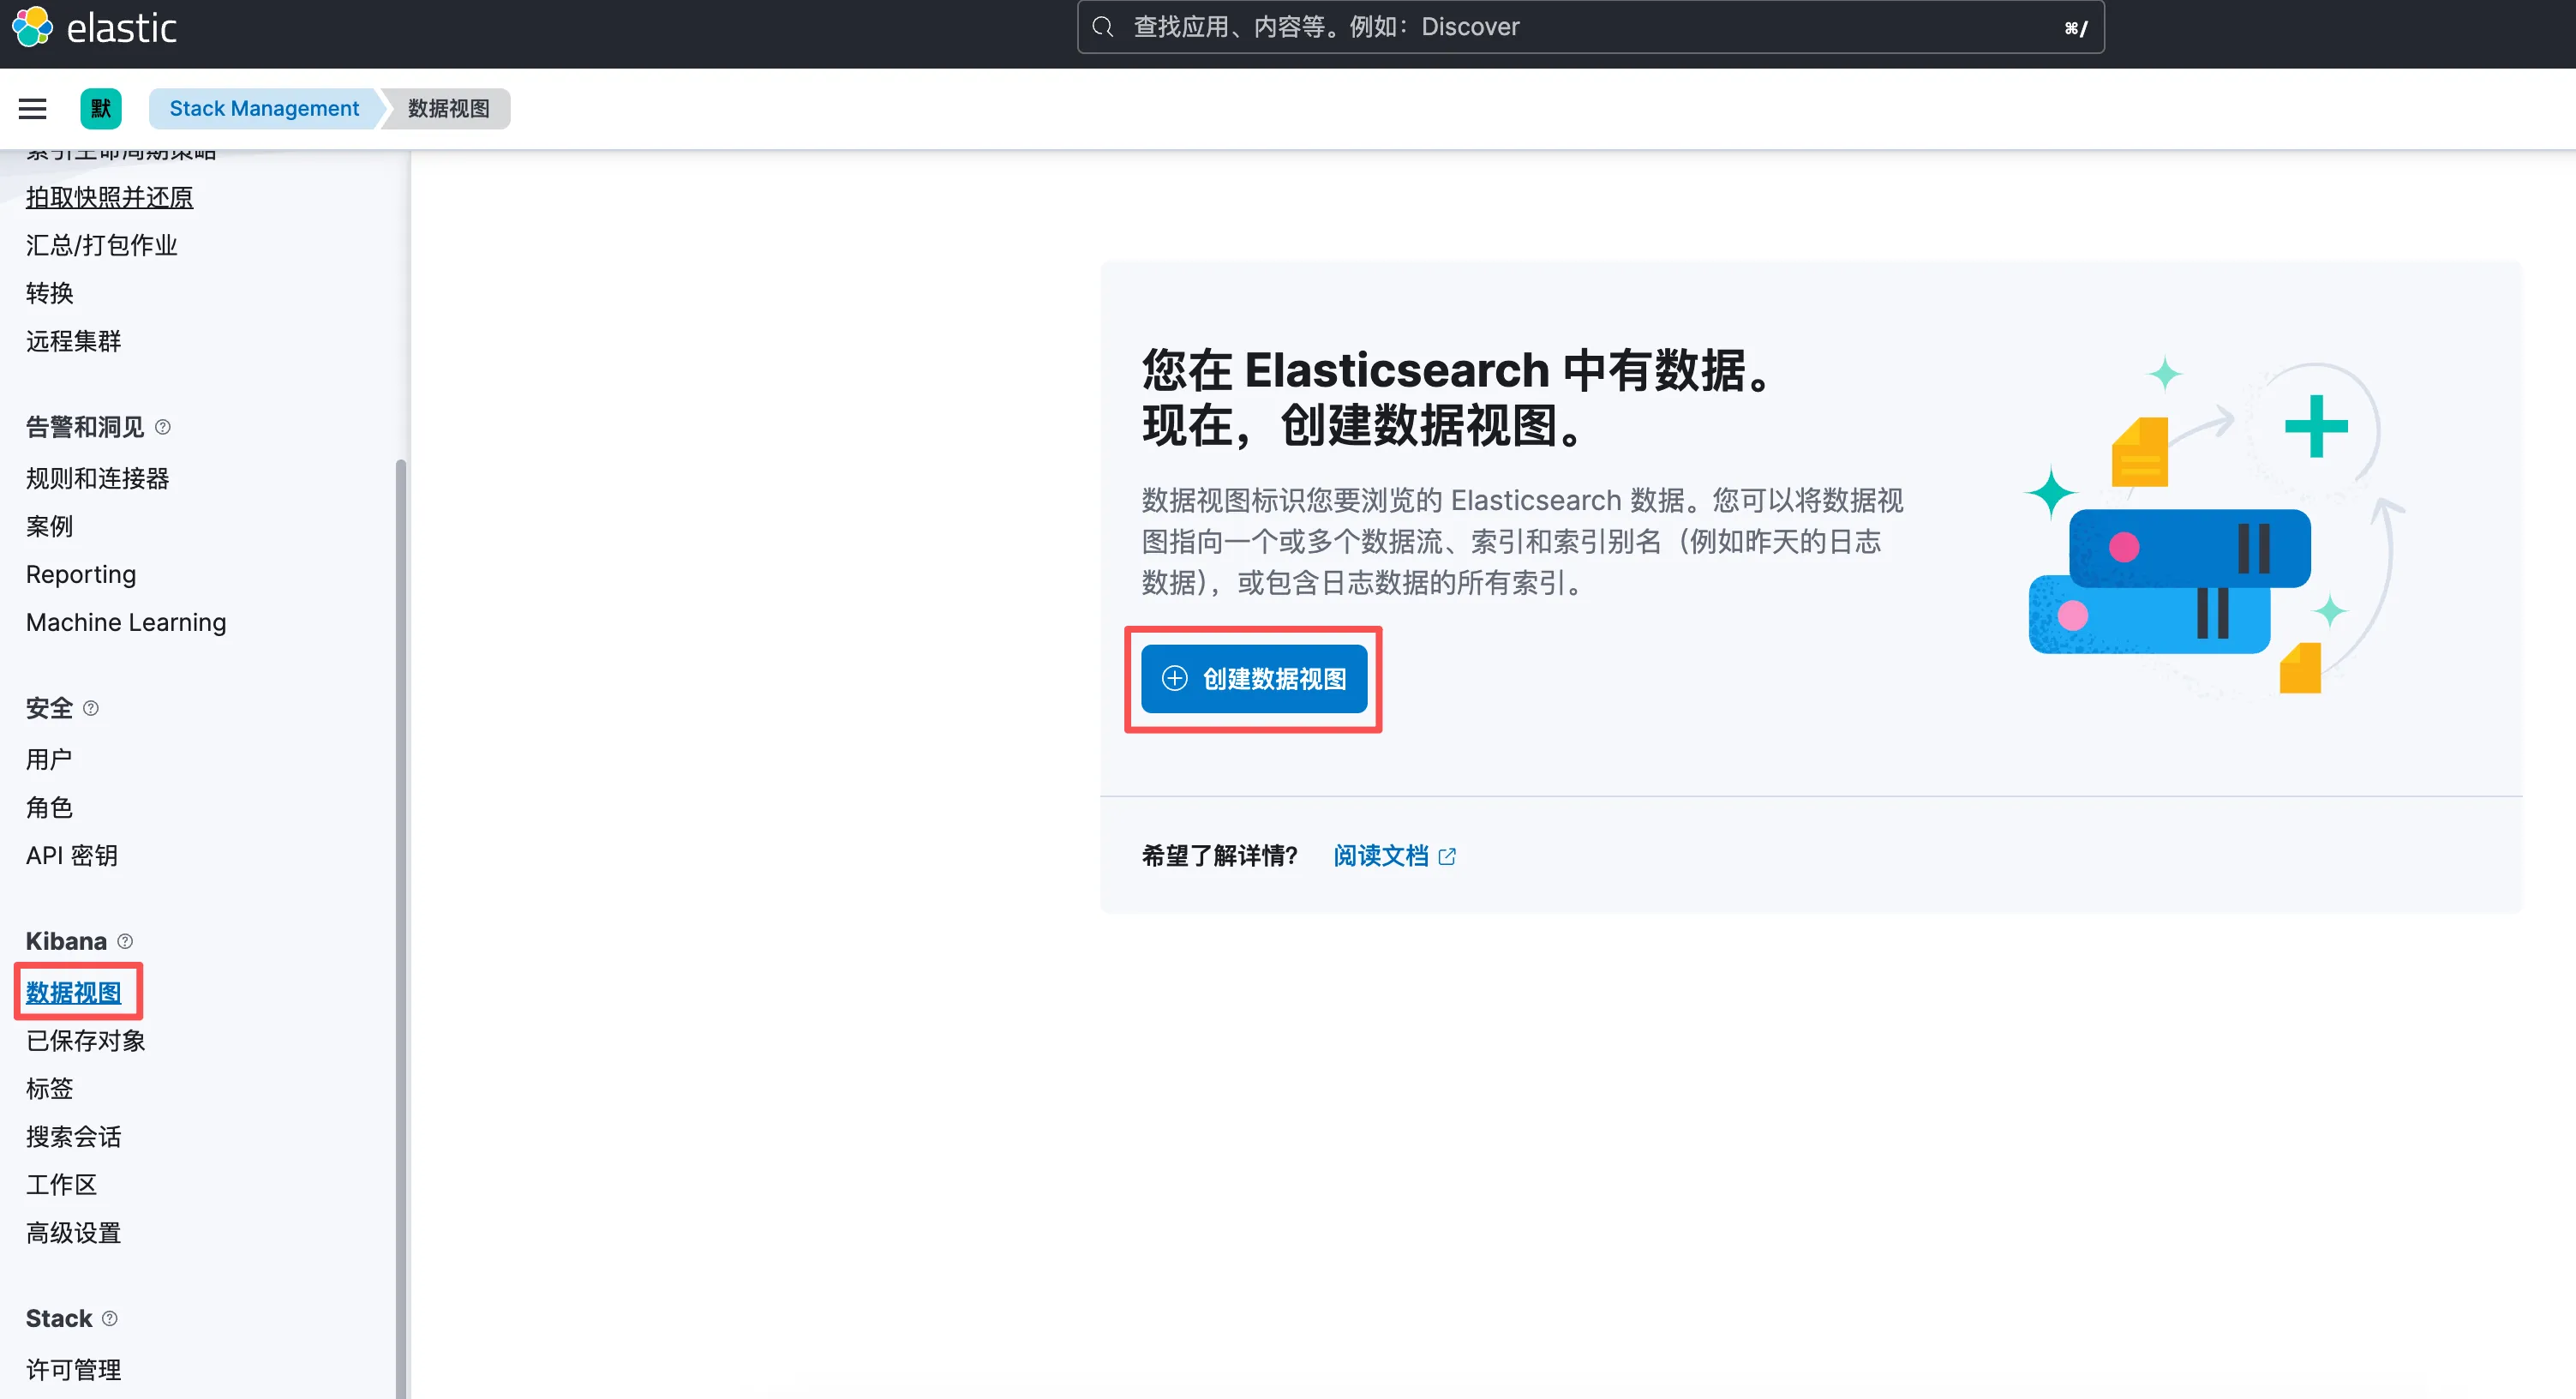Image resolution: width=2576 pixels, height=1399 pixels.
Task: Open 数据视图 in the Kibana sidebar
Action: click(74, 992)
